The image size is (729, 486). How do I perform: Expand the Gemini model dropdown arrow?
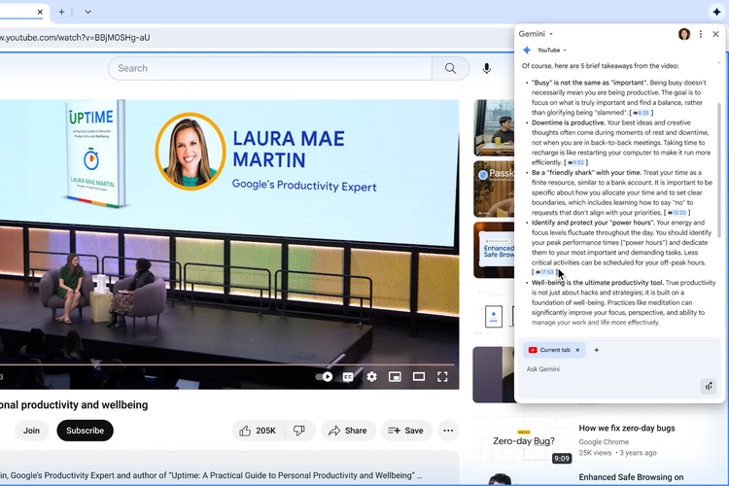pos(551,34)
